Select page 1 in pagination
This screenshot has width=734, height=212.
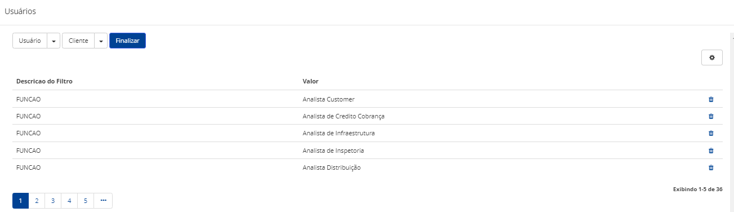(x=20, y=201)
